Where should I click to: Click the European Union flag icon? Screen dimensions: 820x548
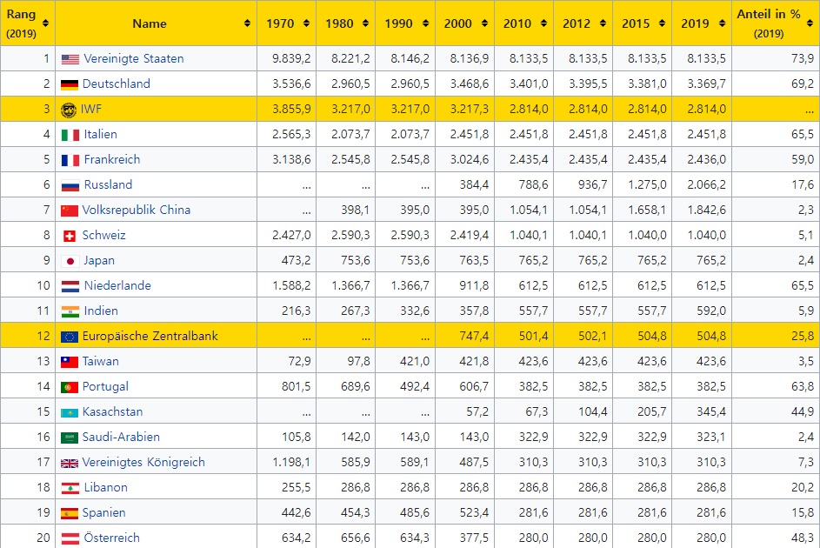[x=70, y=337]
